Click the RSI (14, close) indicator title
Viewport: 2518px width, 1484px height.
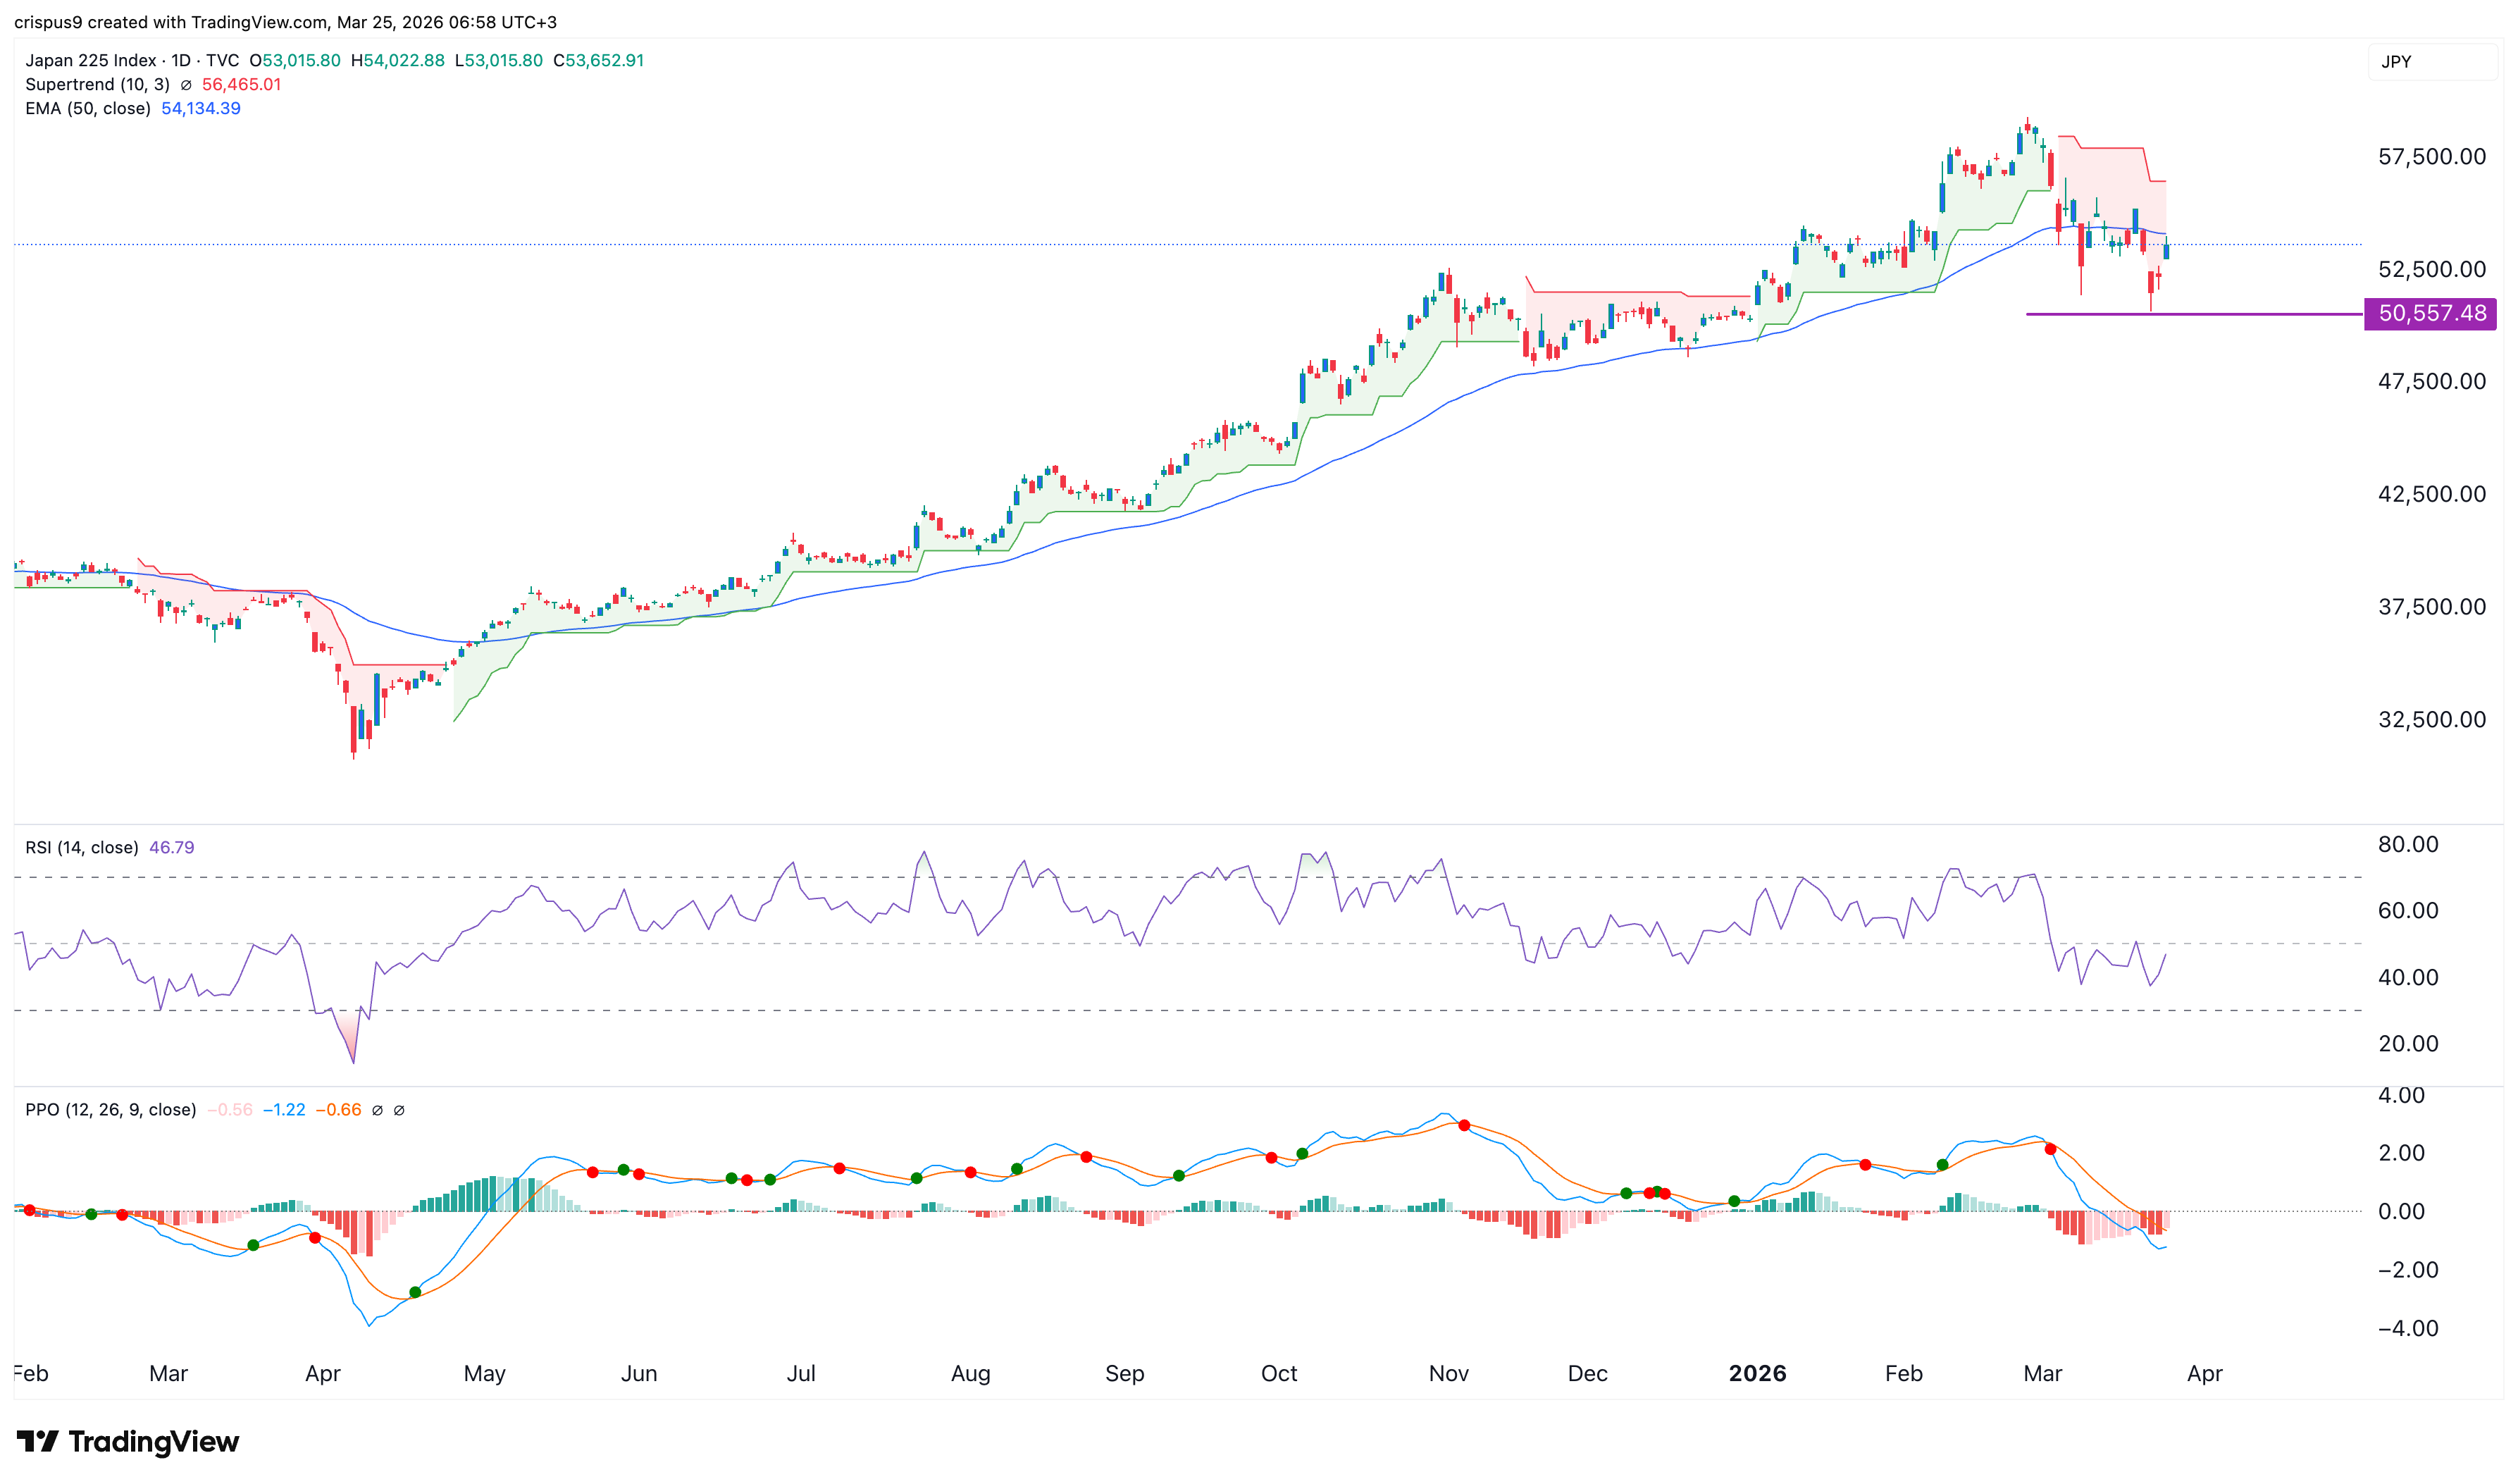tap(82, 847)
